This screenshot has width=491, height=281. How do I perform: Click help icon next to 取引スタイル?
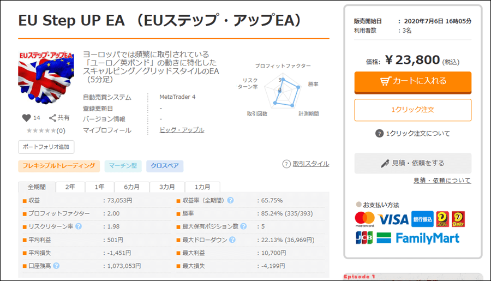pyautogui.click(x=286, y=164)
